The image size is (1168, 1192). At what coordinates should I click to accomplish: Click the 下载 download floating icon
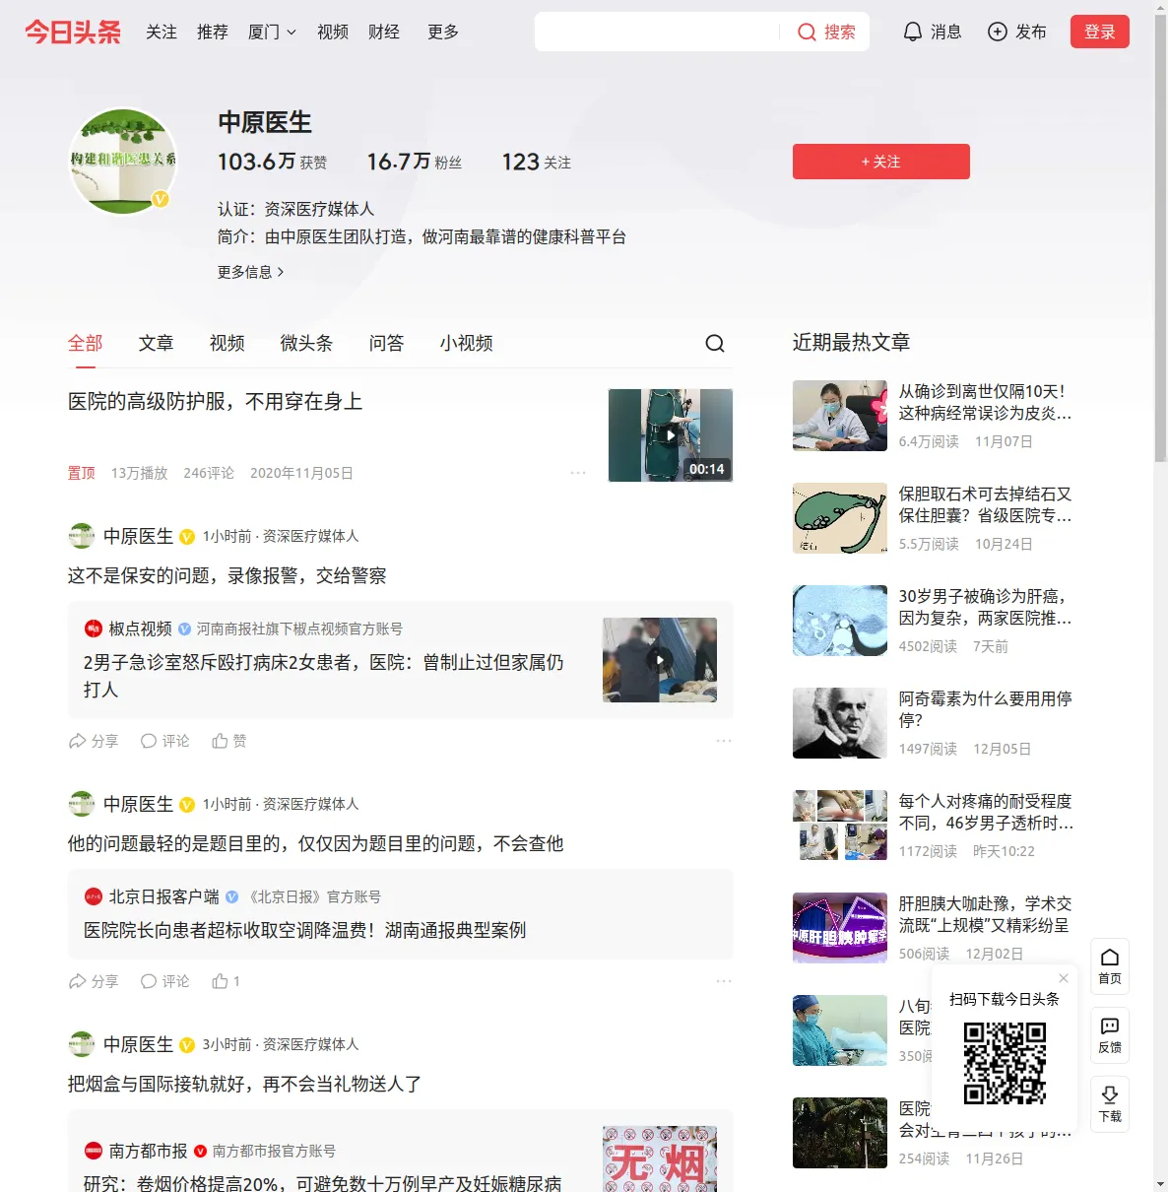click(x=1110, y=1104)
